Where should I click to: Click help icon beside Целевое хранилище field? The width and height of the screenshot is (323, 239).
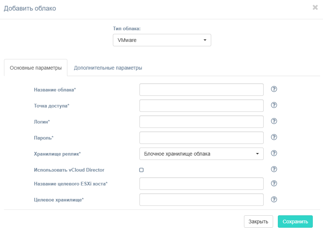pos(274,199)
